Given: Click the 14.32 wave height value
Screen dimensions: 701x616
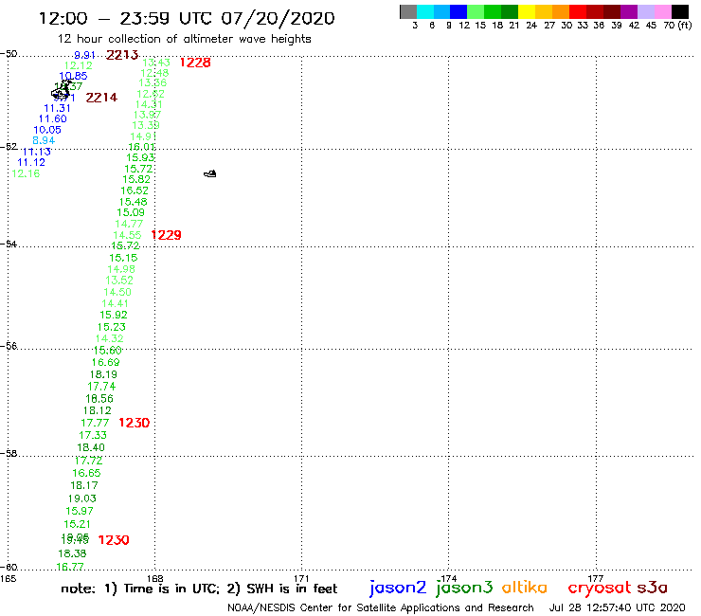Looking at the screenshot, I should [x=109, y=338].
